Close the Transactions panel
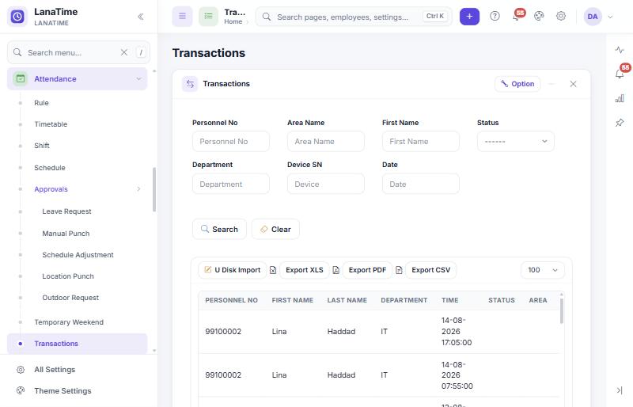Viewport: 633px width, 407px height. (x=573, y=84)
